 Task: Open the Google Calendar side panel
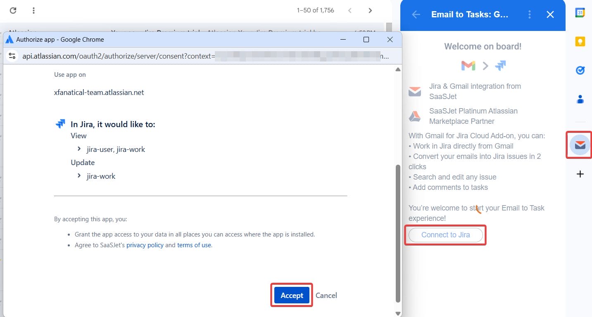580,13
